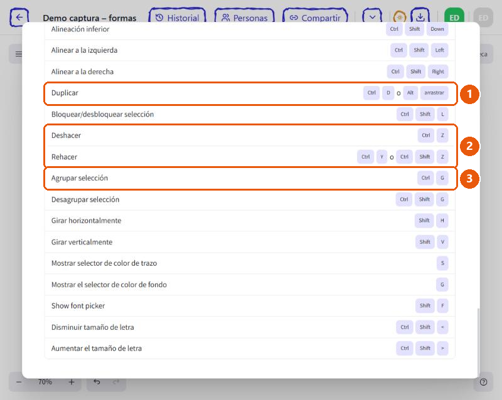This screenshot has width=502, height=400.
Task: Click the "Left" key cap
Action: (x=439, y=50)
